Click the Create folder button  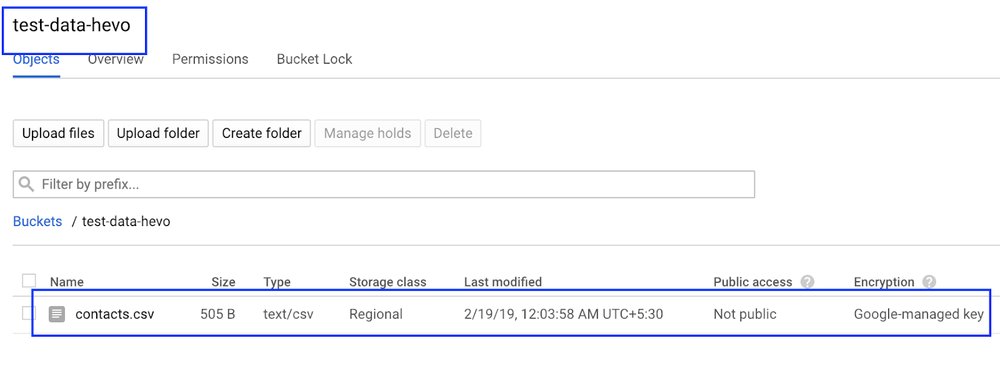point(261,133)
